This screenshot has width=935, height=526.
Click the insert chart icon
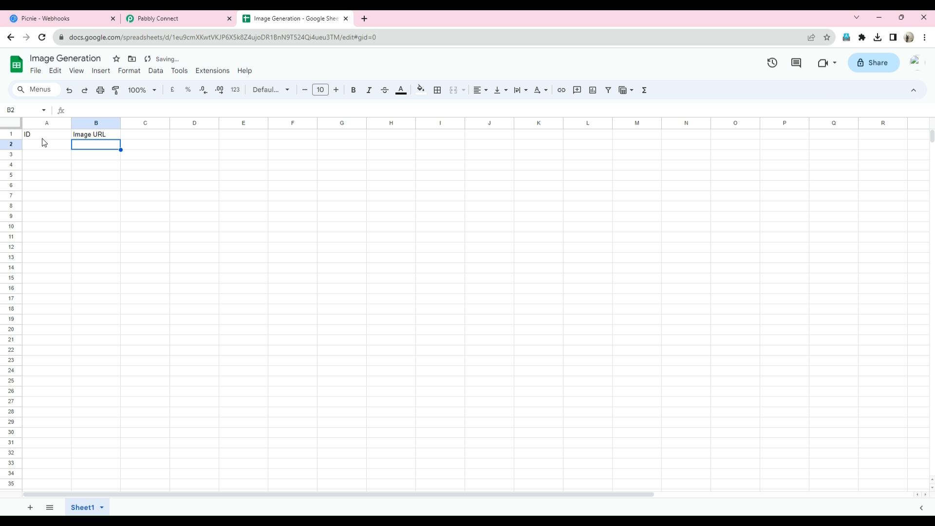click(x=593, y=90)
